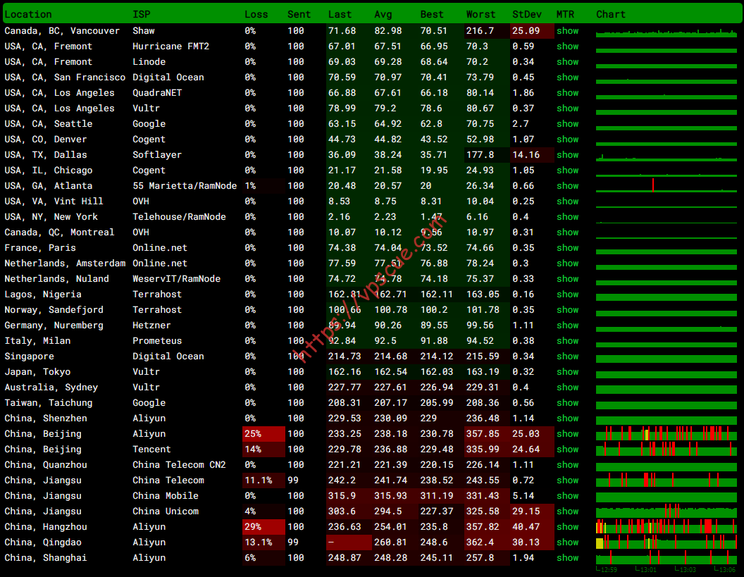Click show in Dallas Softlayer row

[567, 155]
